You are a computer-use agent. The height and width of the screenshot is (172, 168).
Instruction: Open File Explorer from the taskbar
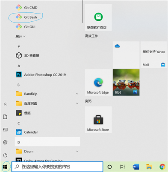click(149, 167)
